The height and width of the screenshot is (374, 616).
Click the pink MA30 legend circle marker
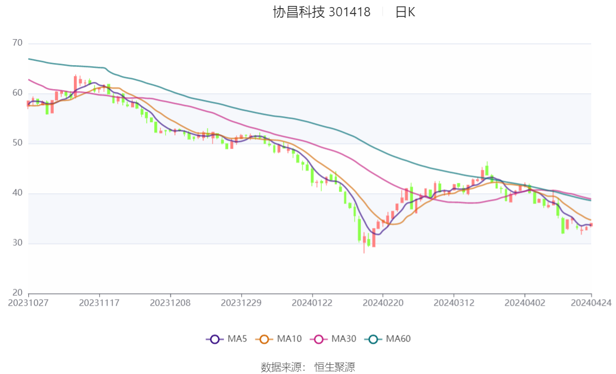[319, 339]
